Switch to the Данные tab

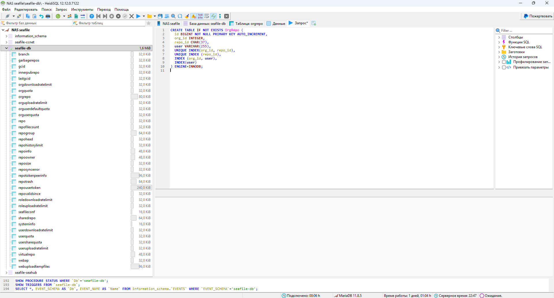(x=276, y=23)
